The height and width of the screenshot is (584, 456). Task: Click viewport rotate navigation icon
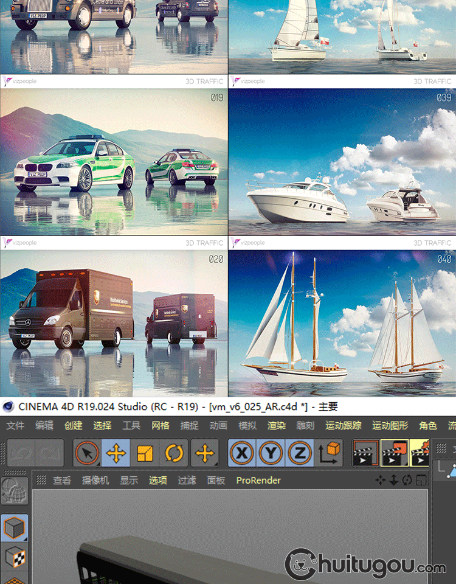point(407,480)
